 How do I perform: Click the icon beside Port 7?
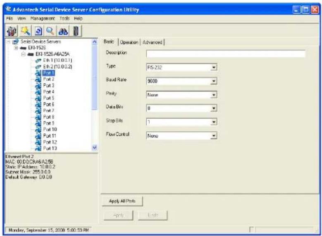[x=38, y=111]
